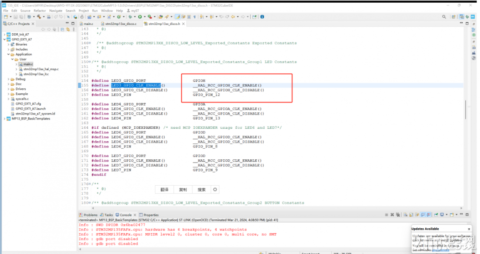This screenshot has height=254, width=480.
Task: Click the editor vertical scrollbar thumb
Action: click(x=465, y=110)
